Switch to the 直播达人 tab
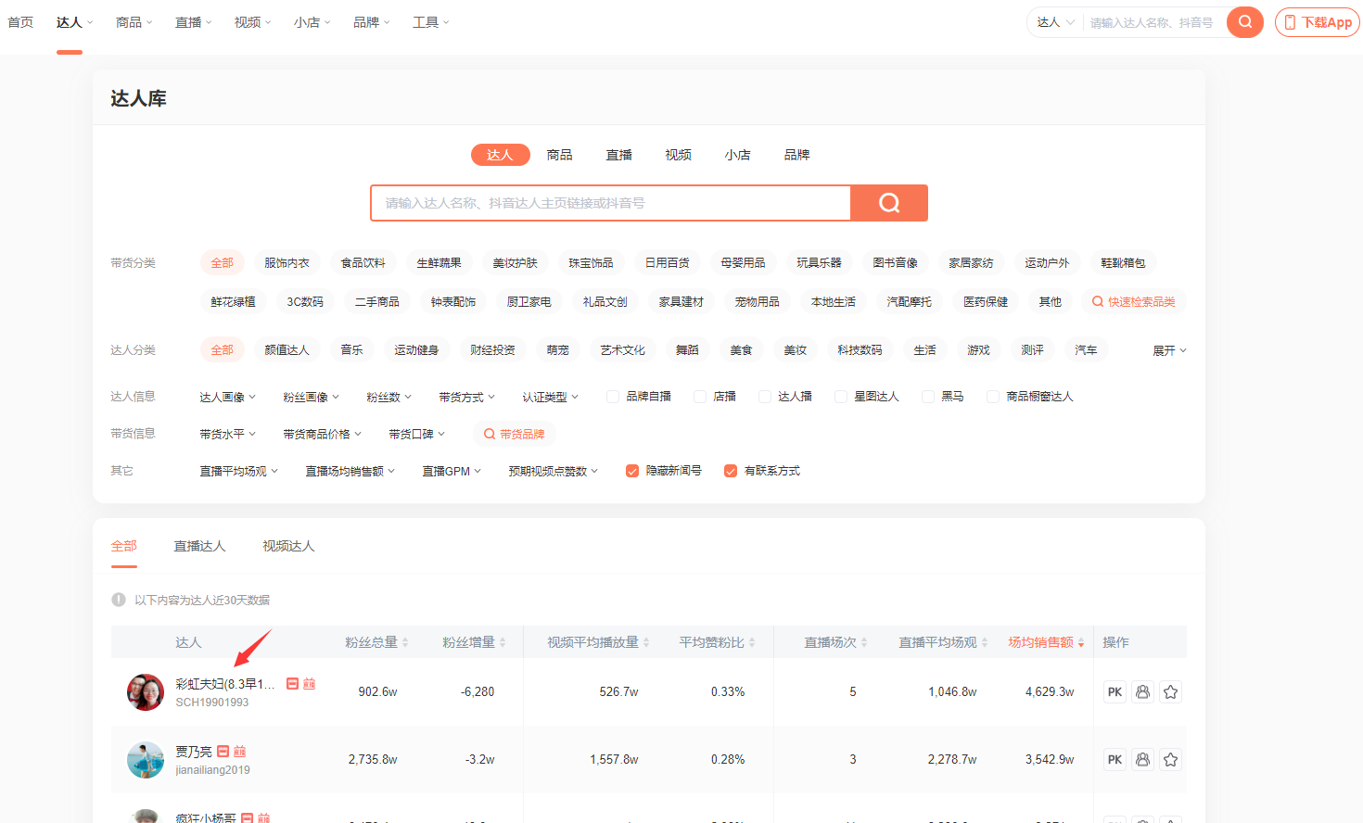1363x823 pixels. (x=199, y=546)
